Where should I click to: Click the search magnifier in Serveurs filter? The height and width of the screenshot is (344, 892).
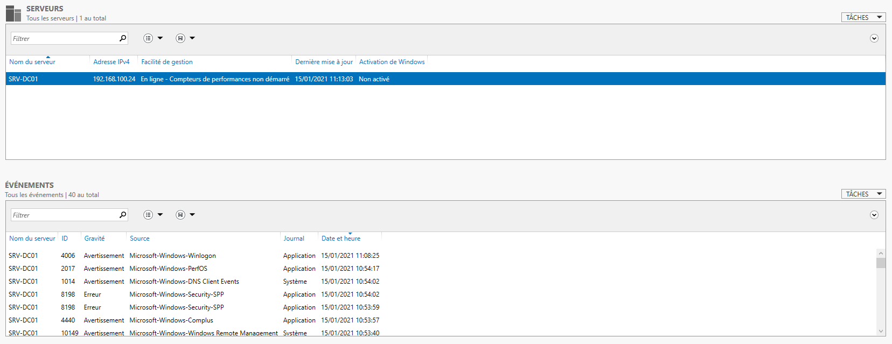click(123, 38)
